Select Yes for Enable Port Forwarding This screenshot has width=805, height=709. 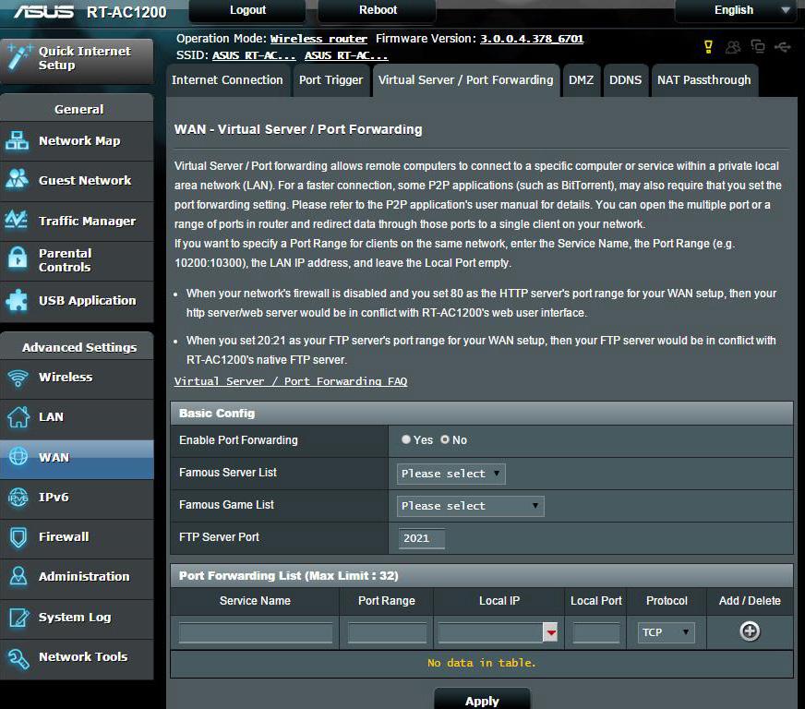[406, 439]
